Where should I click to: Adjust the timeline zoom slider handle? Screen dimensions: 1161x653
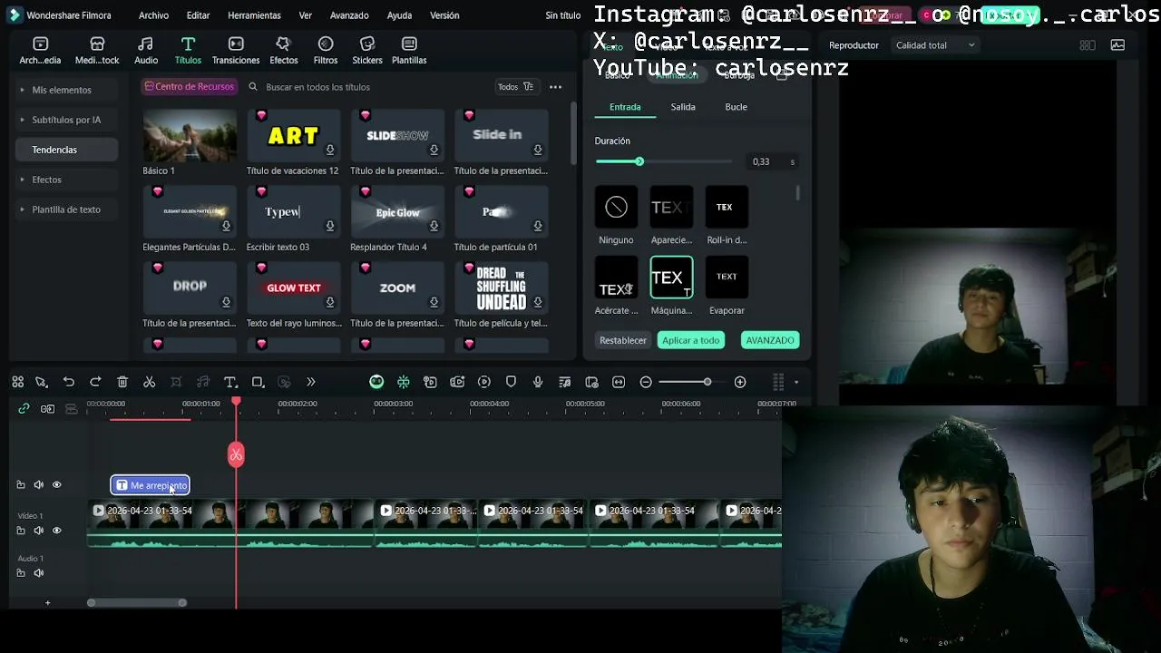pos(707,382)
